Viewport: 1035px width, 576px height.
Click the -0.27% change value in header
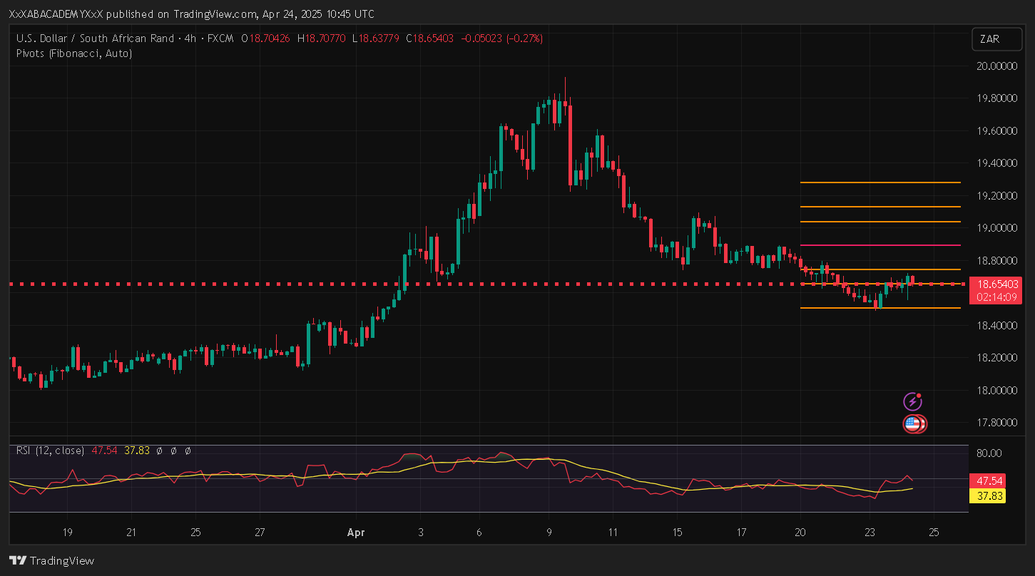[524, 38]
